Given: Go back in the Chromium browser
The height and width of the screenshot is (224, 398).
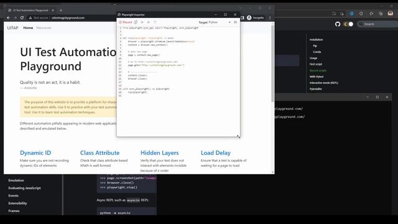Looking at the screenshot, I should pos(8,18).
